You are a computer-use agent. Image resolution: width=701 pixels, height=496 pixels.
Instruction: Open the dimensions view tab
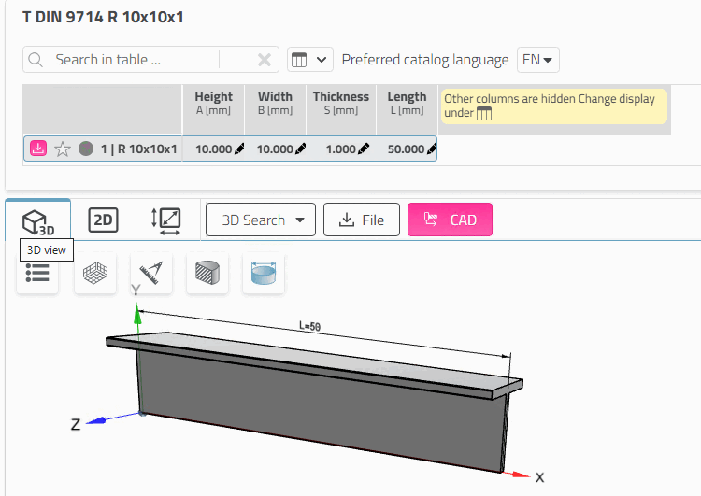[x=165, y=220]
